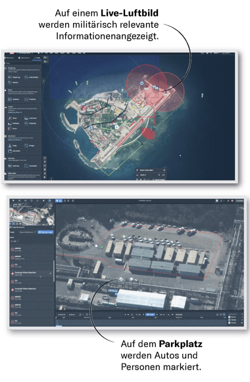The width and height of the screenshot is (250, 382).
Task: Click blue button beside Open in Workbench
Action: tap(45, 232)
